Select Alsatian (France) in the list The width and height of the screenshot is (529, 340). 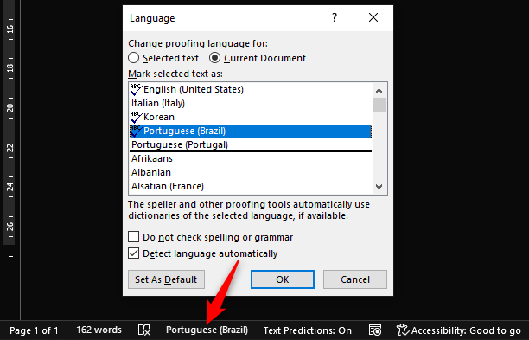tap(251, 186)
